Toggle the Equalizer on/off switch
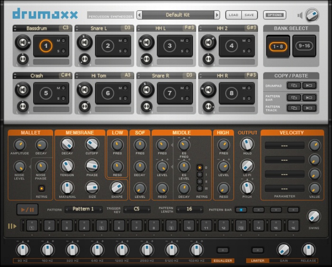Image resolution: width=332 pixels, height=267 pixels. [223, 250]
